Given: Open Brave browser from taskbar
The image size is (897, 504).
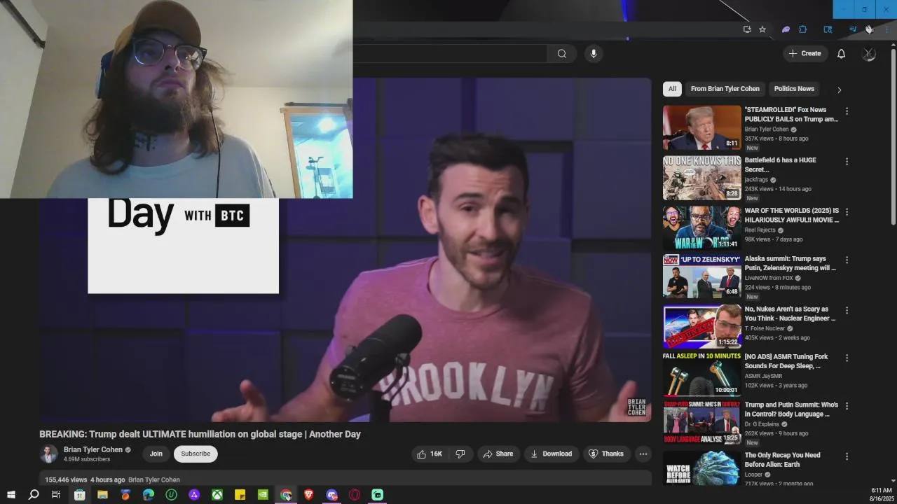Looking at the screenshot, I should 309,495.
